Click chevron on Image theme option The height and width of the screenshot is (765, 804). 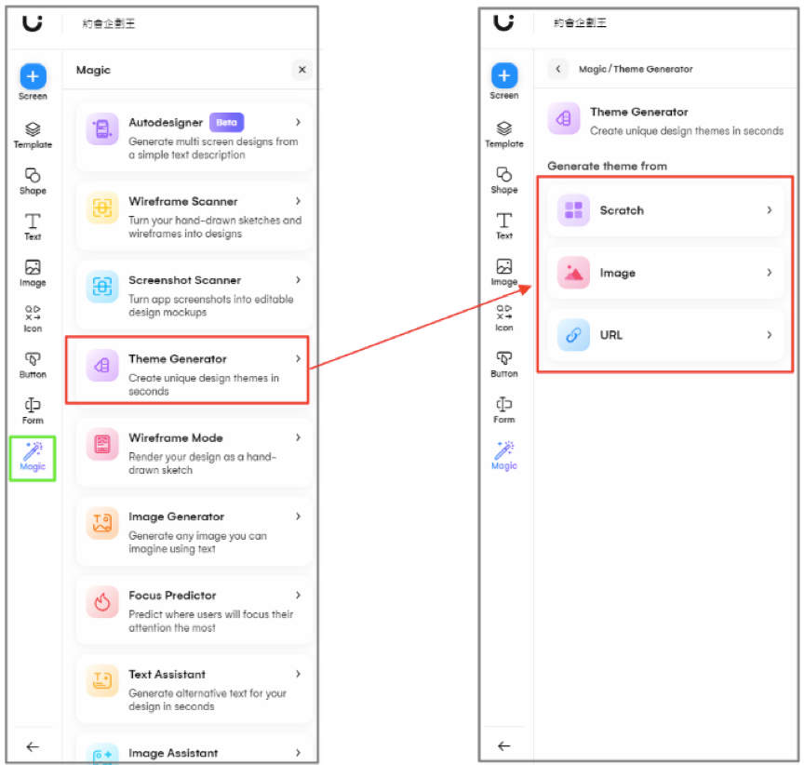coord(770,273)
